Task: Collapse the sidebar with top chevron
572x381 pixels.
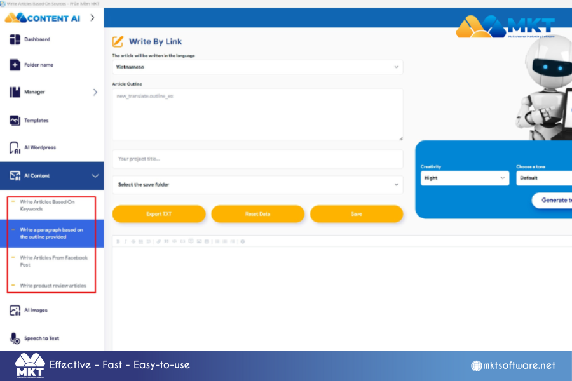Action: point(92,18)
